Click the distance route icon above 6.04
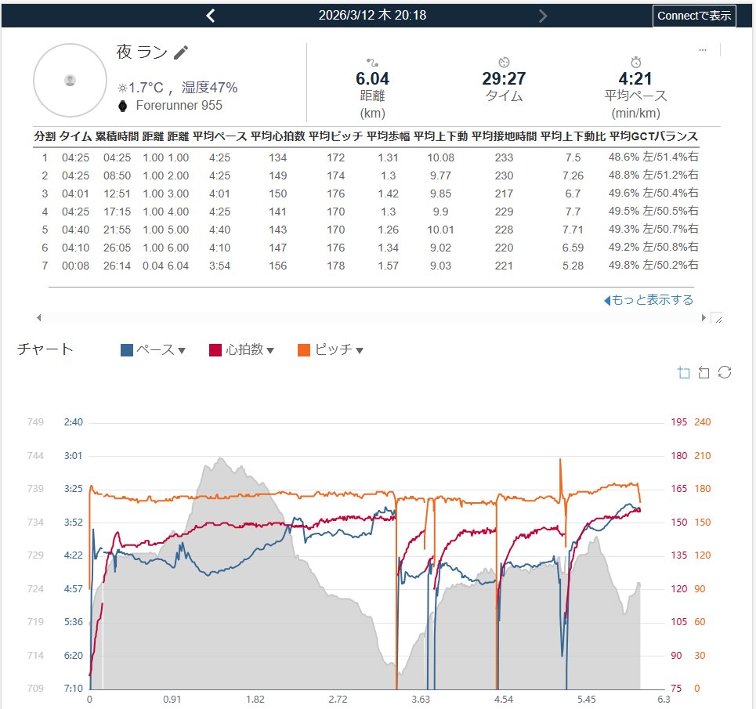756x709 pixels. pyautogui.click(x=372, y=62)
